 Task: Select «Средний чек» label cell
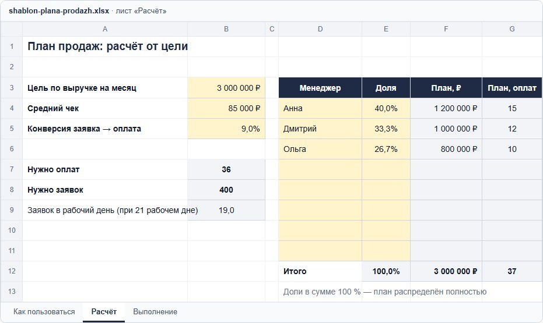pos(105,108)
